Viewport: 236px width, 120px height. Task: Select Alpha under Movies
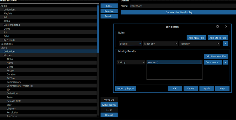pyautogui.click(x=49, y=59)
